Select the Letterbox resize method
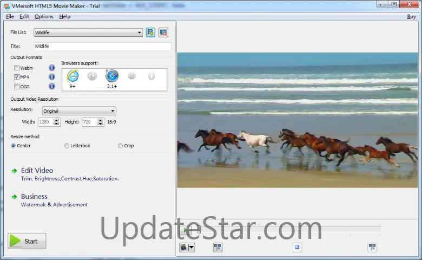Screen dimensions: 422x260 pyautogui.click(x=67, y=146)
